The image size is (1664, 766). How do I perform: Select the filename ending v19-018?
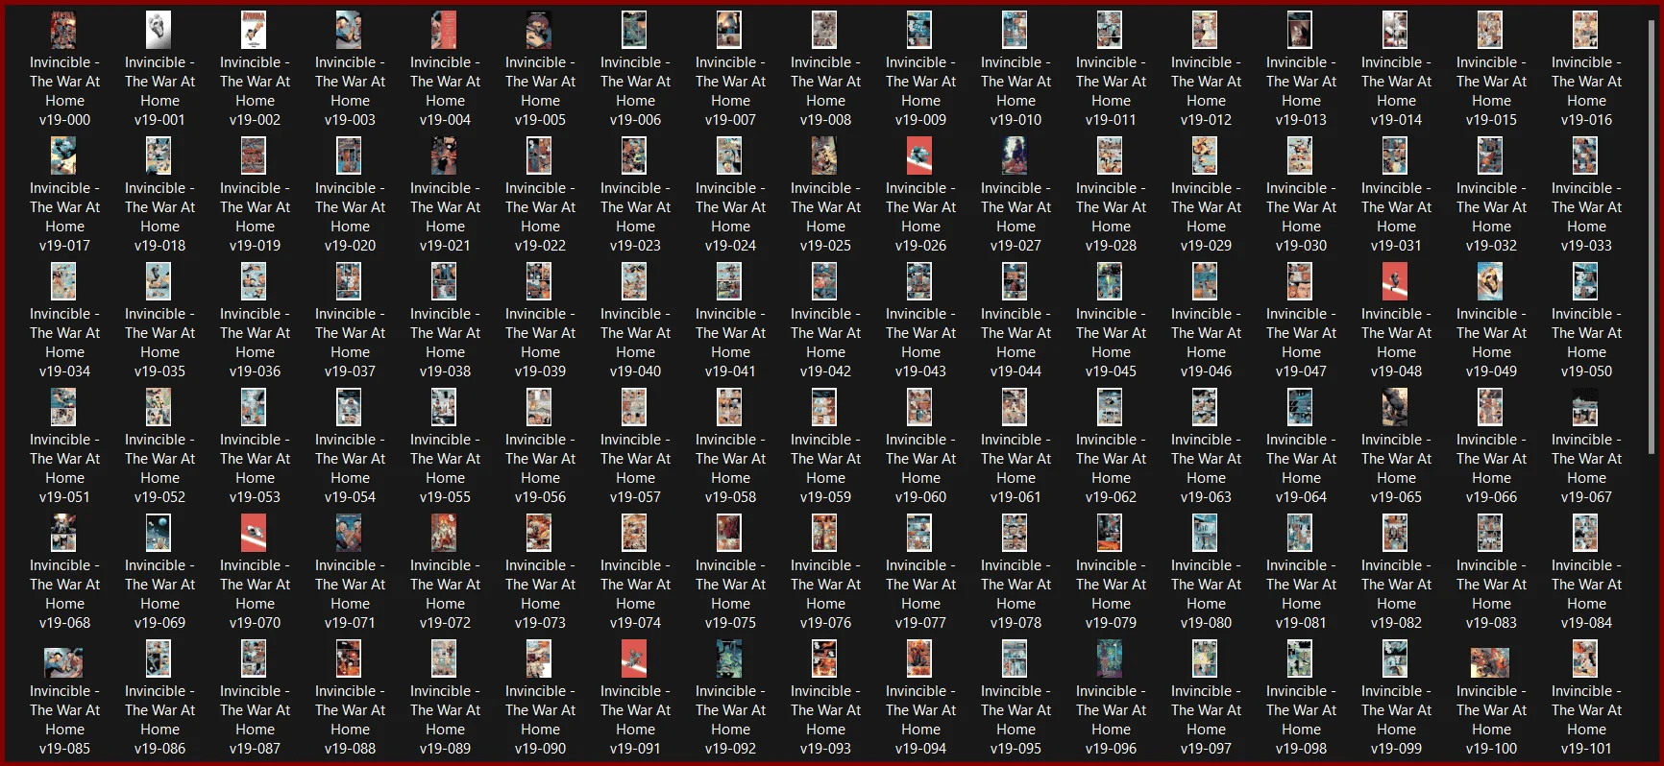pyautogui.click(x=159, y=217)
